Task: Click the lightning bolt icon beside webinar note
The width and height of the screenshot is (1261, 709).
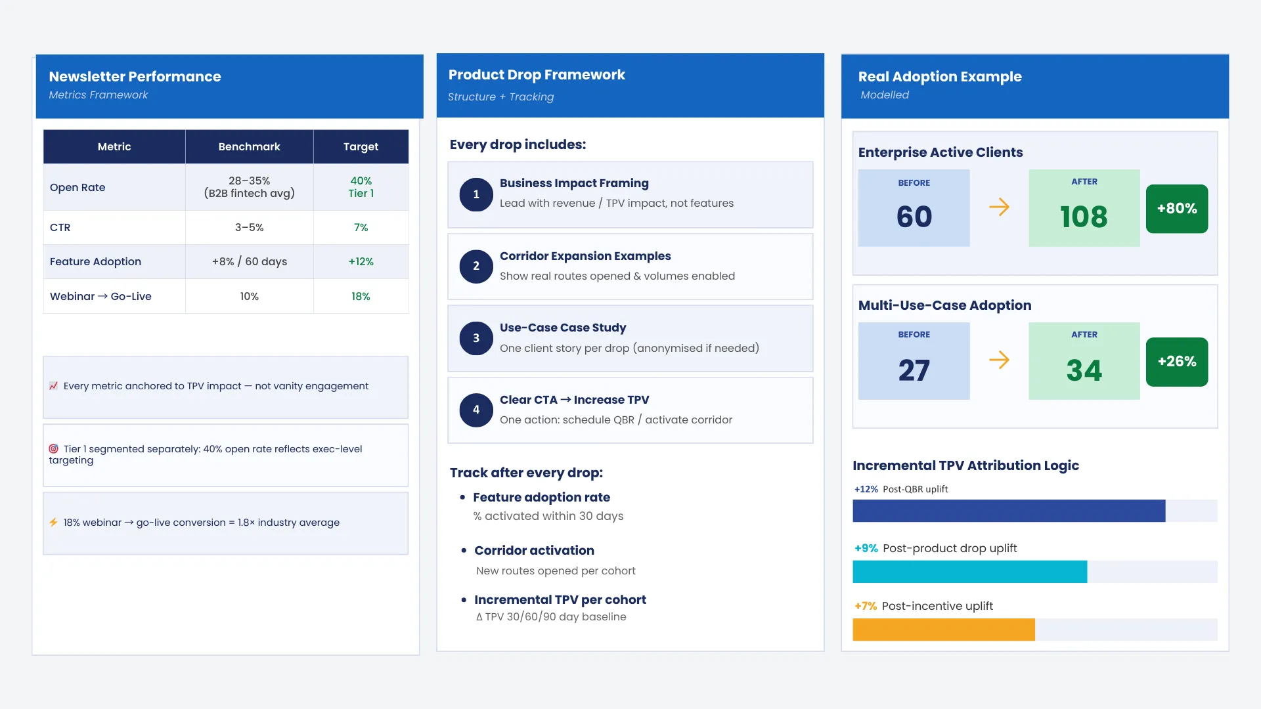Action: click(x=53, y=523)
